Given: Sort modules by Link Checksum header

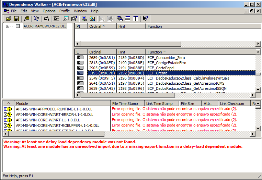Looking at the screenshot, I should [x=234, y=104].
